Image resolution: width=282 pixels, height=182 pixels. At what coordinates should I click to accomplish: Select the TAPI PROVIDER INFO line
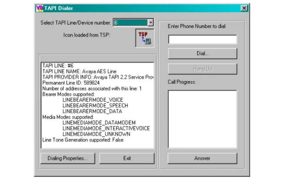98,77
